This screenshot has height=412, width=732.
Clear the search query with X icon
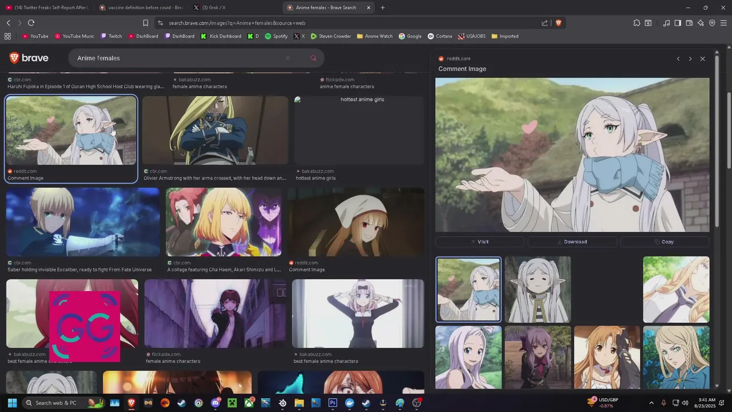288,58
